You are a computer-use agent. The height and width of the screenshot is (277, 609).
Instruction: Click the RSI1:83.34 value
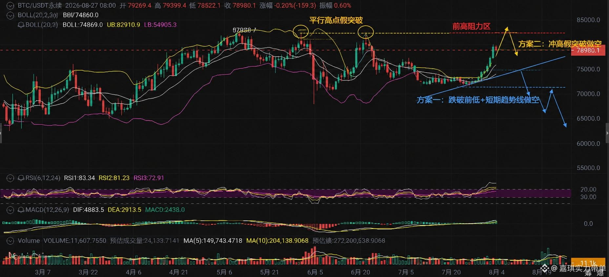79,178
